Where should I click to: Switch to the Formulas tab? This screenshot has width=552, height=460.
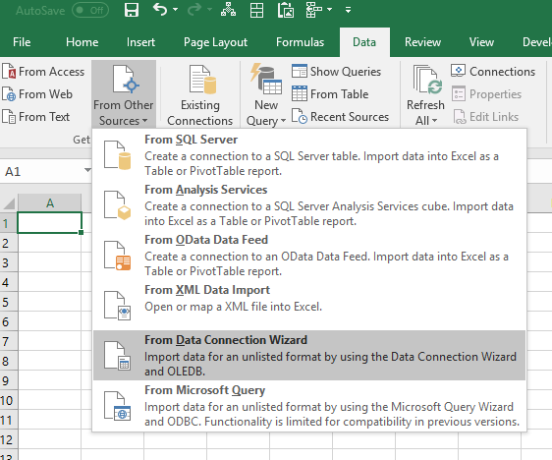[x=300, y=42]
